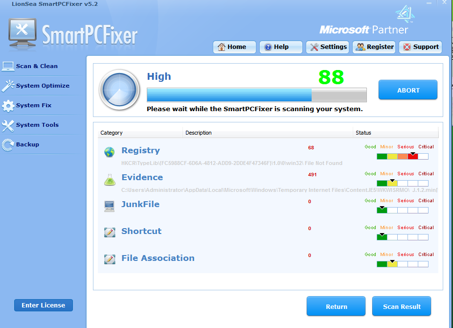Click the Evidence severity status bar
This screenshot has height=328, width=453.
[403, 183]
